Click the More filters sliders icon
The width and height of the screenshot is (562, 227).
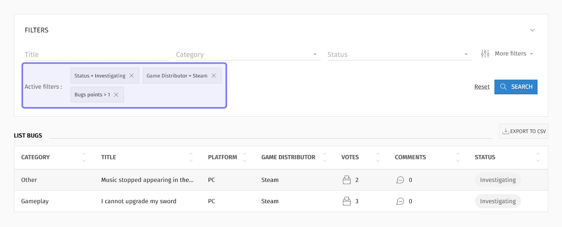485,54
